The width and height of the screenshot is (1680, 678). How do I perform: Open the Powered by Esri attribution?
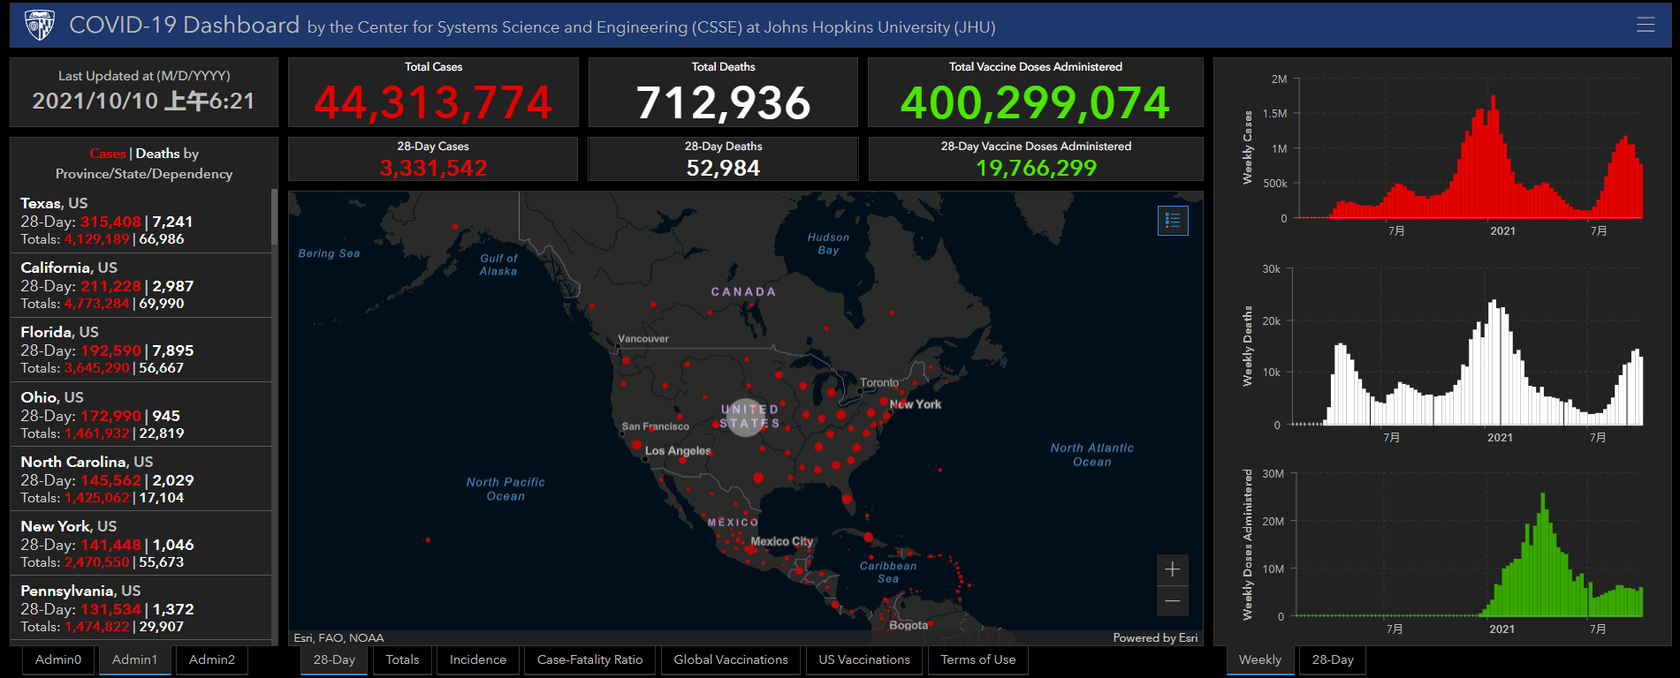pos(1156,637)
